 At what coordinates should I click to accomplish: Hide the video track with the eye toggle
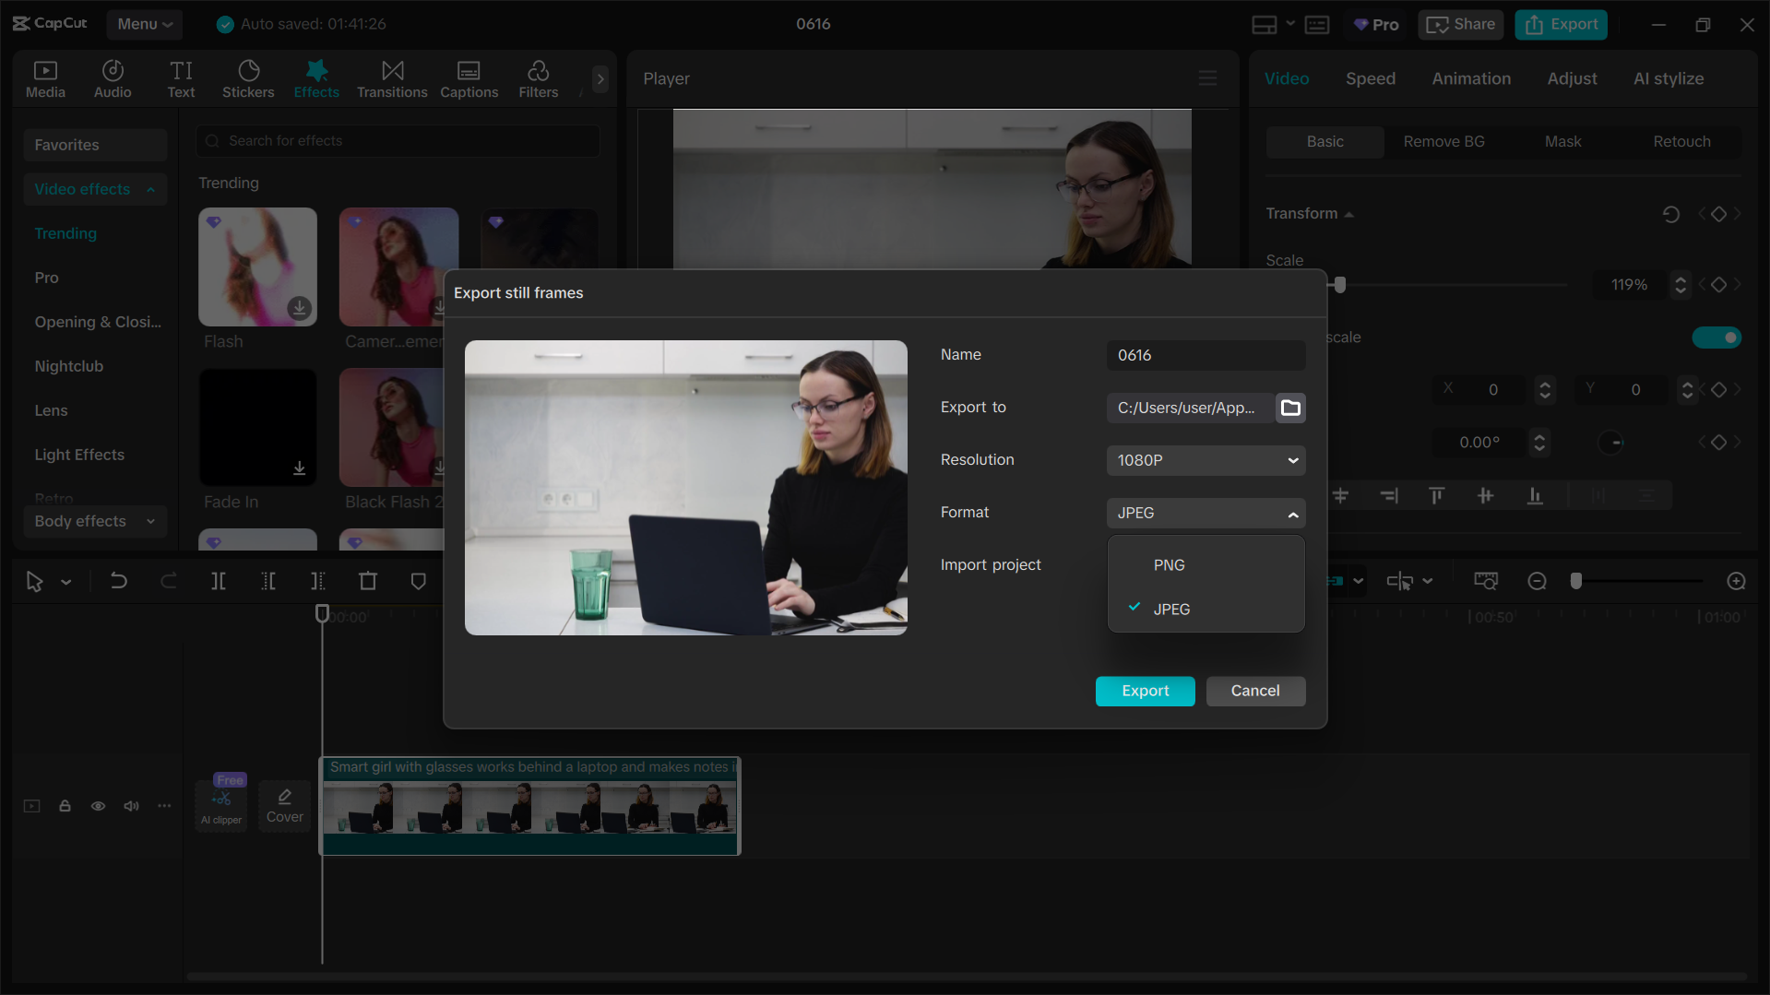[x=98, y=806]
